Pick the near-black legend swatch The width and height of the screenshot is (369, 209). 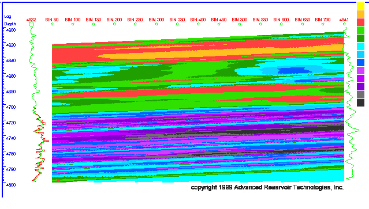tap(360, 102)
